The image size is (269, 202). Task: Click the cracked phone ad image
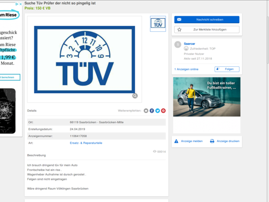[8, 111]
